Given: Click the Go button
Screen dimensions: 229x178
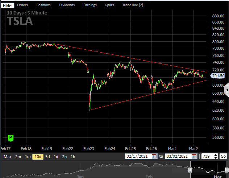Looking at the screenshot, I should point(223,156).
